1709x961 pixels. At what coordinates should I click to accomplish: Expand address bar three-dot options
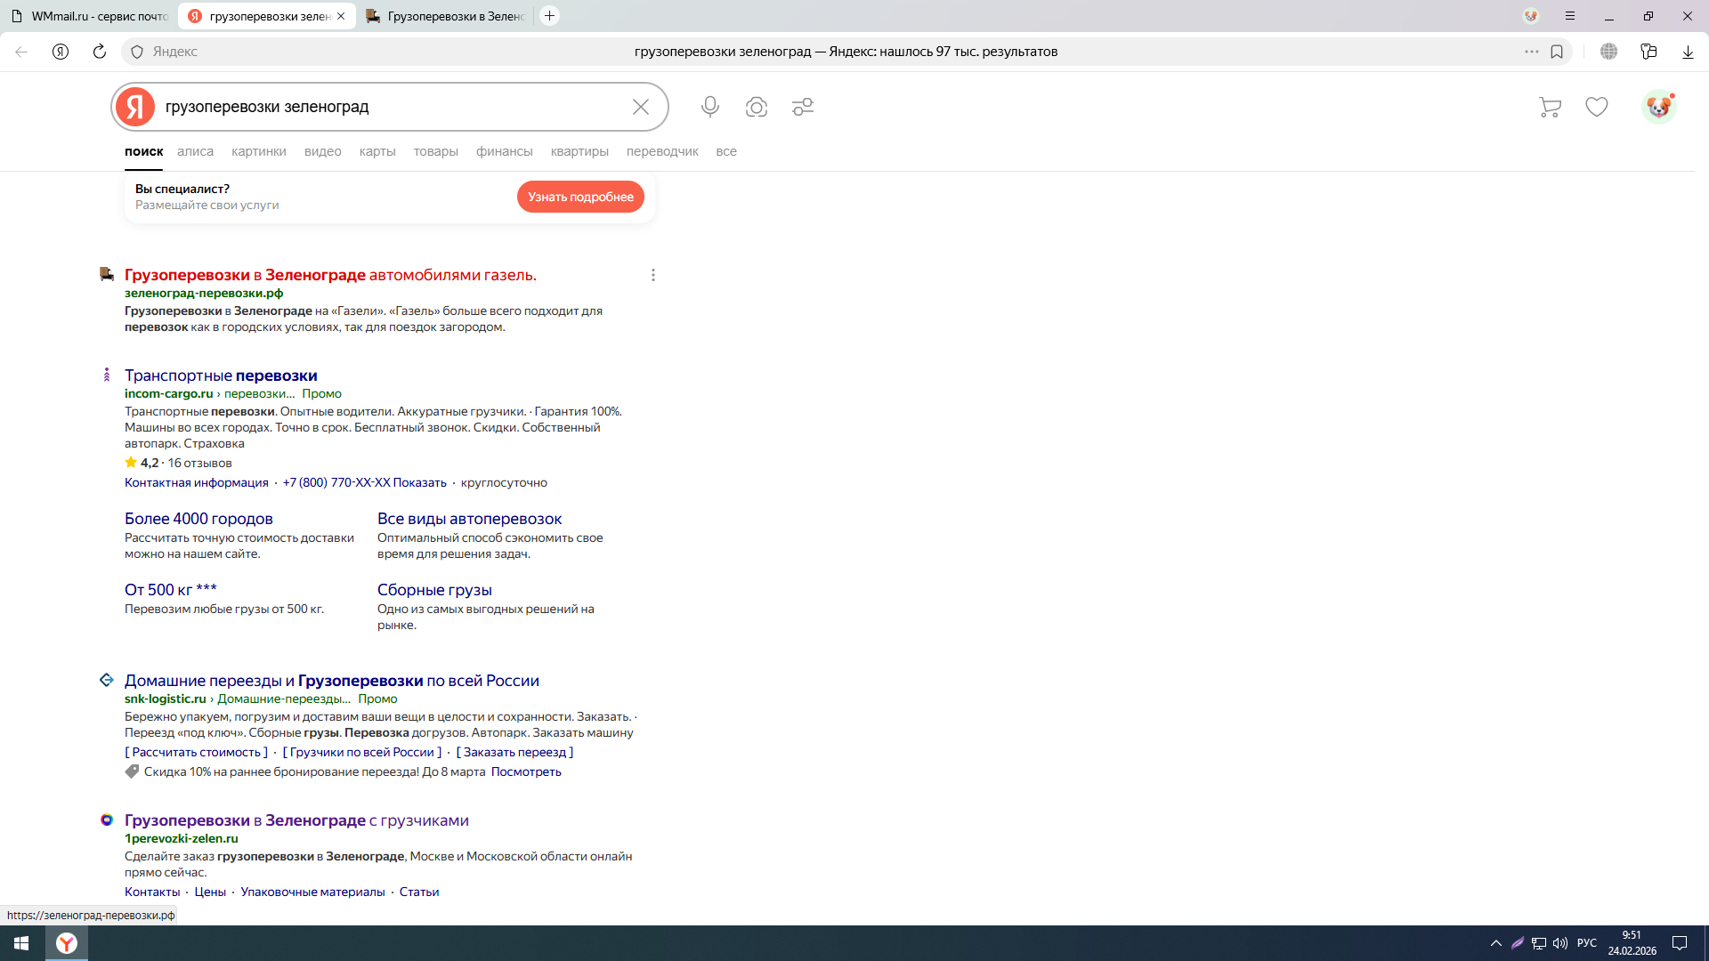[x=1532, y=52]
